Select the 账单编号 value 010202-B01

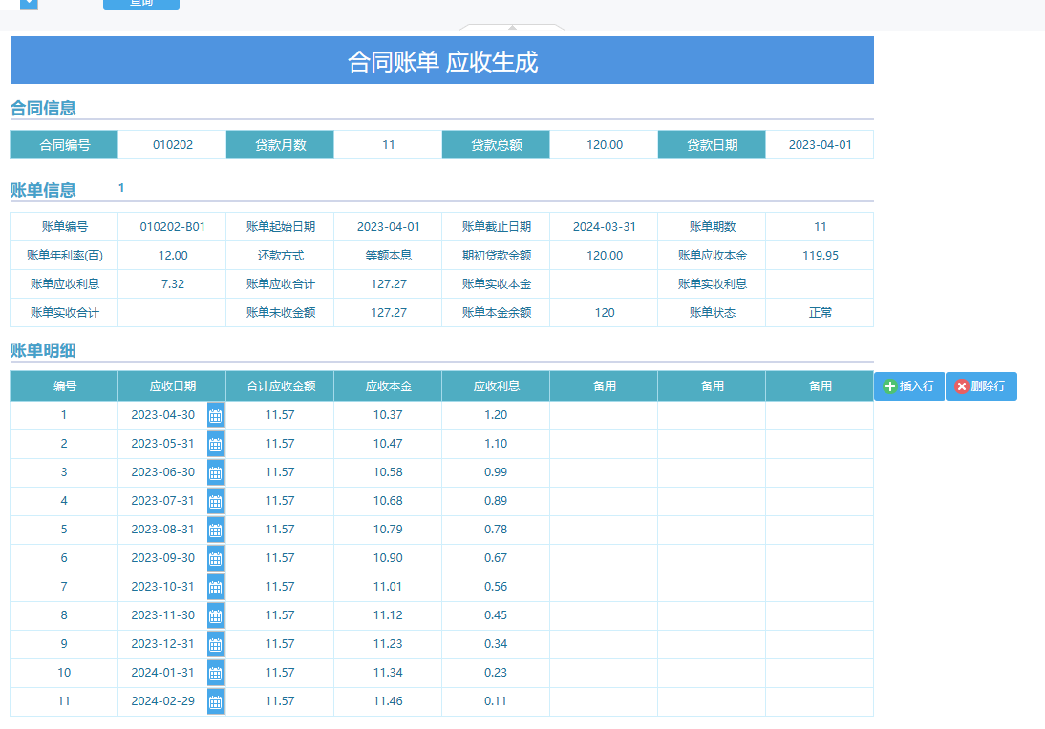click(x=172, y=227)
